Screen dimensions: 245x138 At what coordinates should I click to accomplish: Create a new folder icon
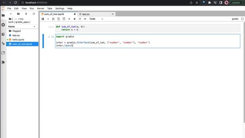18,14
